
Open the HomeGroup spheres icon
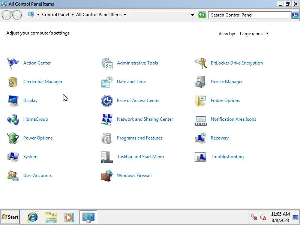click(x=13, y=119)
